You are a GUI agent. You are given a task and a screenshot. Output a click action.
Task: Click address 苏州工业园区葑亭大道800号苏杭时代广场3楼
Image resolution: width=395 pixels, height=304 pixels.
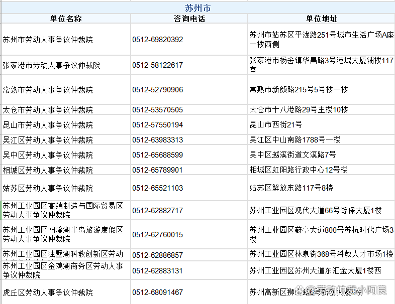pyautogui.click(x=322, y=235)
